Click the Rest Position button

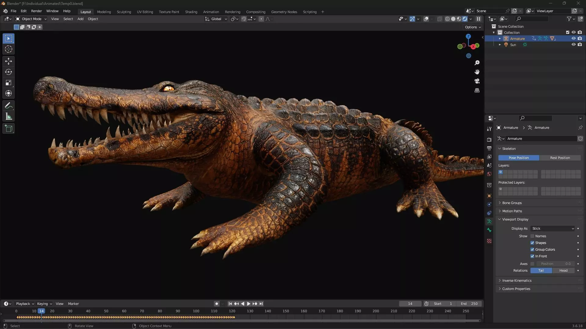tap(560, 158)
